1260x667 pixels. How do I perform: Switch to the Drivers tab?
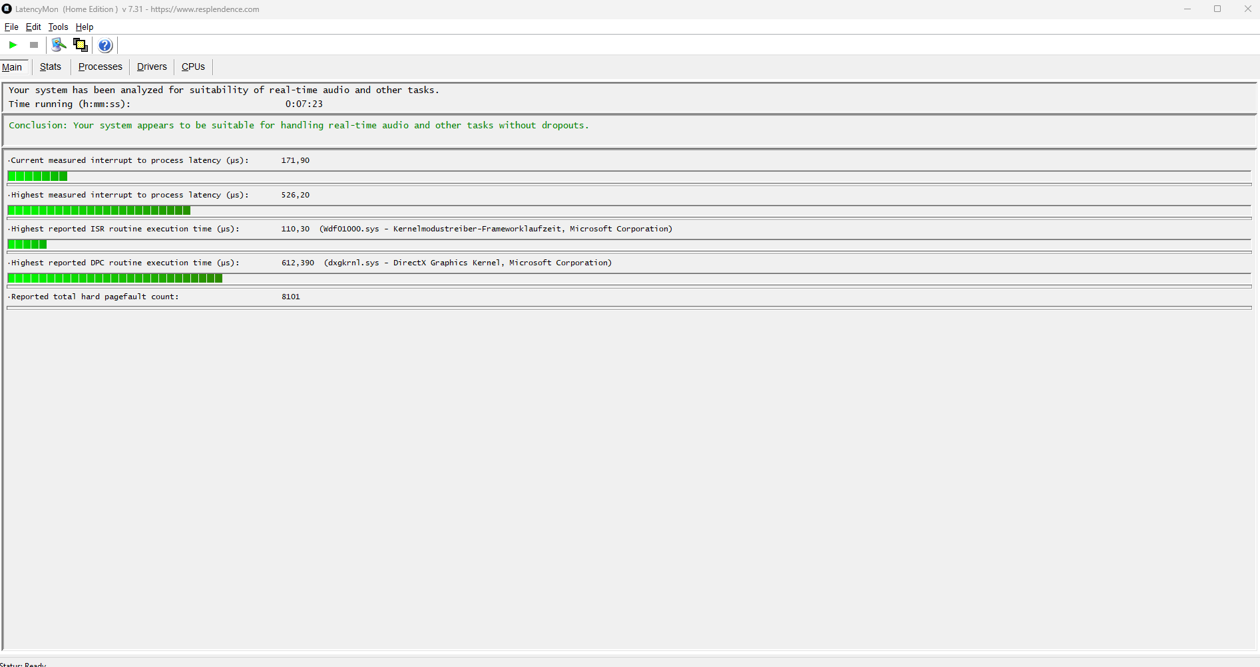pyautogui.click(x=152, y=67)
